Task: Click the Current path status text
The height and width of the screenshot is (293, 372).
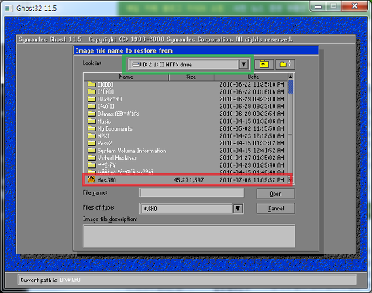Action: [x=50, y=280]
